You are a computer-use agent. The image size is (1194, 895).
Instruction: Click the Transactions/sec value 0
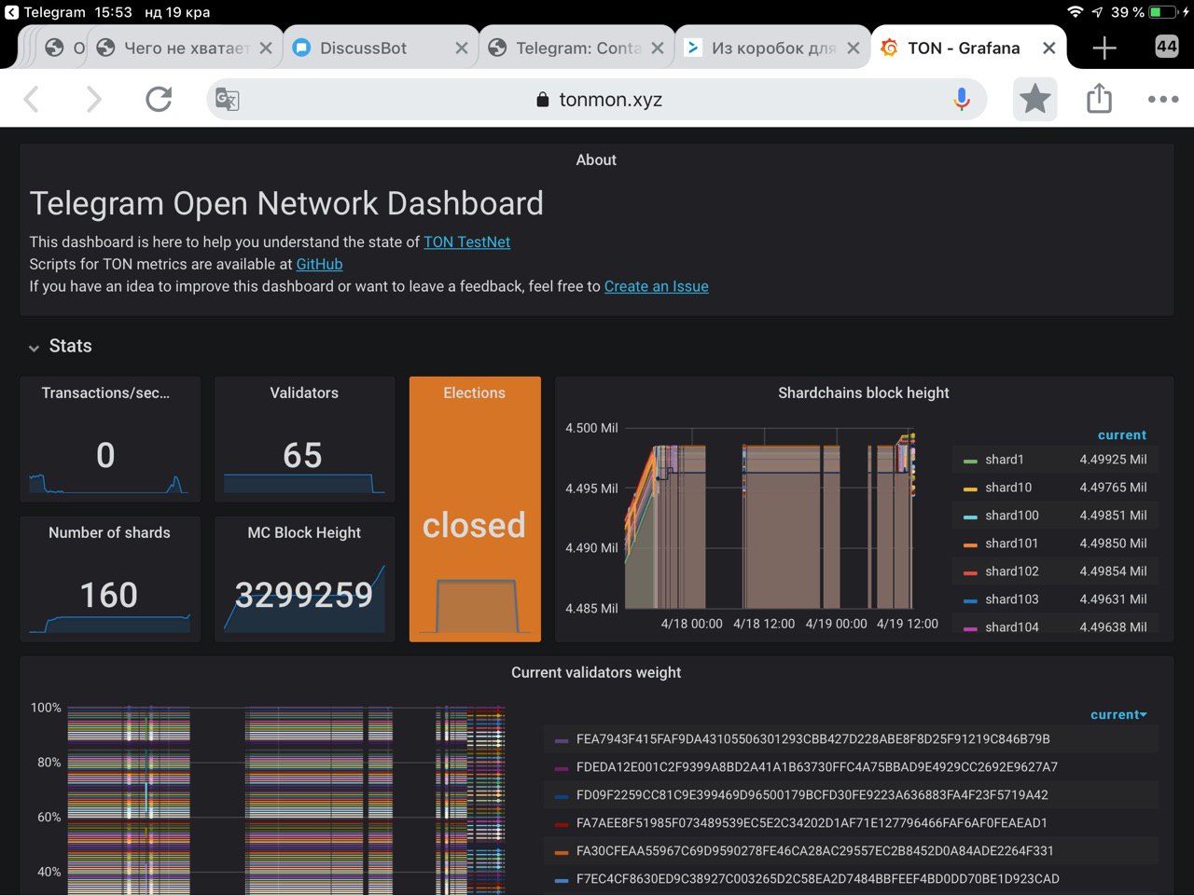pos(105,455)
